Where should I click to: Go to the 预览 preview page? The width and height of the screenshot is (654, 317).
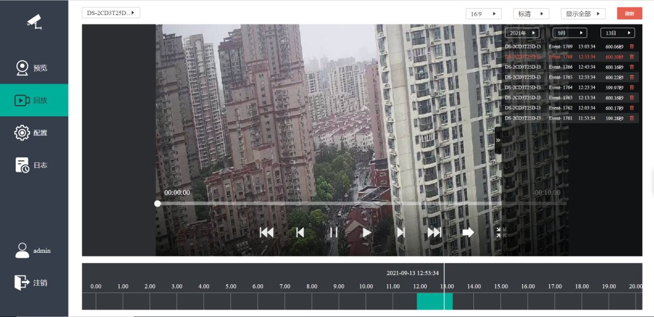pos(34,68)
